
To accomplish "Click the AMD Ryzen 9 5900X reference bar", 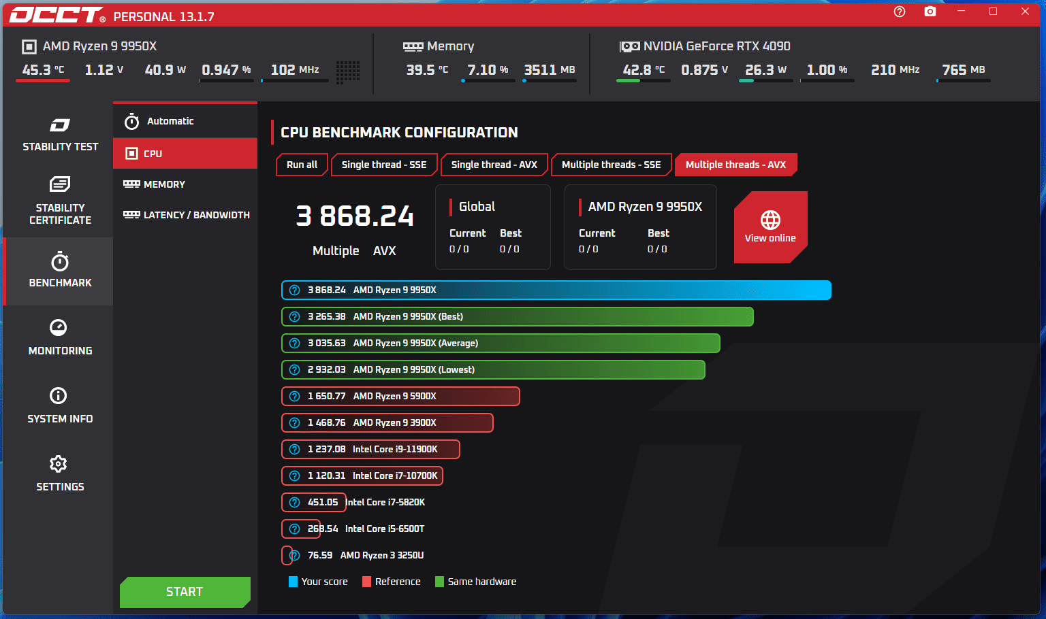I will [400, 396].
